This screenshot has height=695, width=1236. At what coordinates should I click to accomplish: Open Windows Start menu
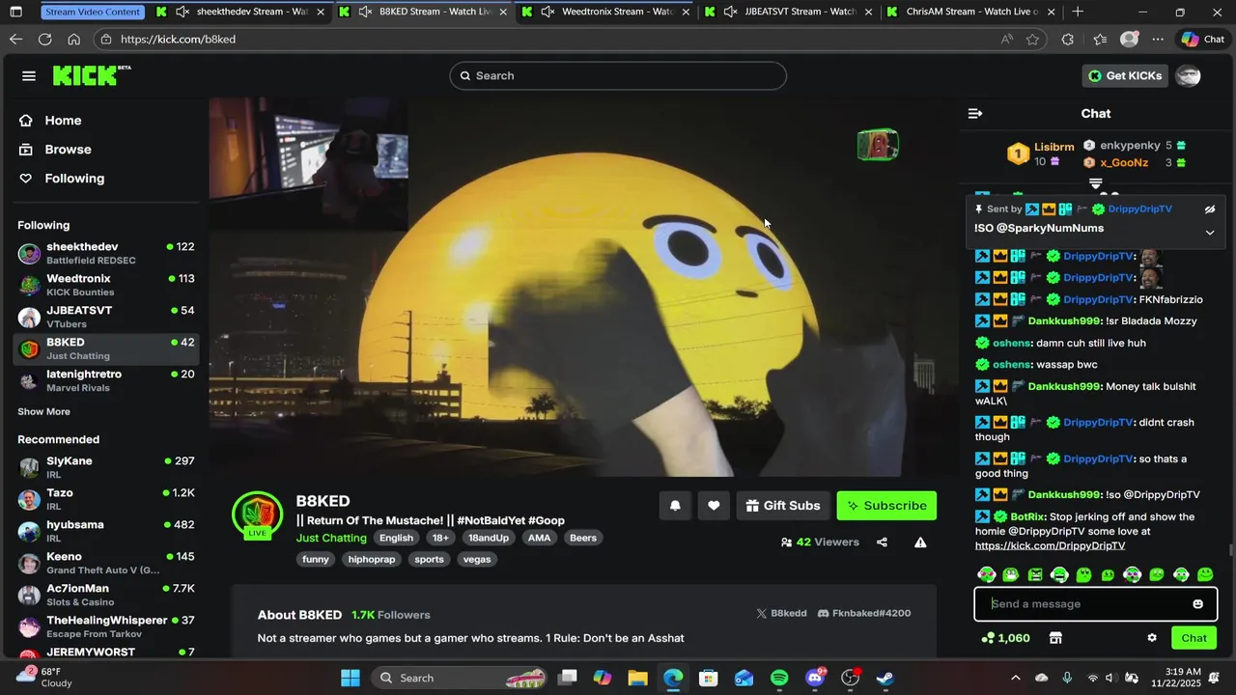(351, 678)
